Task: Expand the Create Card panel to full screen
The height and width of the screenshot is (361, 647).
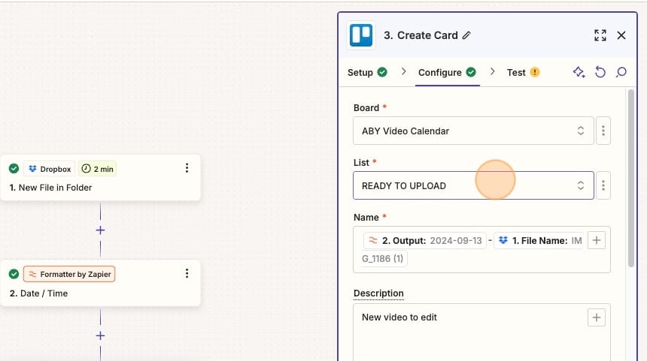Action: (x=600, y=35)
